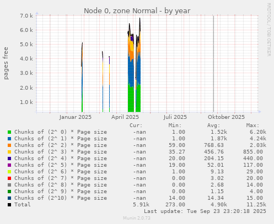Select the legend label 'Chunks of (2^ 4) * Page size'
The width and height of the screenshot is (274, 224).
pos(61,159)
